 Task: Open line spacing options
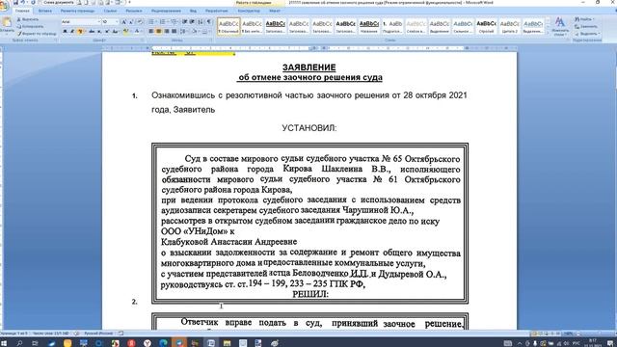(183, 31)
